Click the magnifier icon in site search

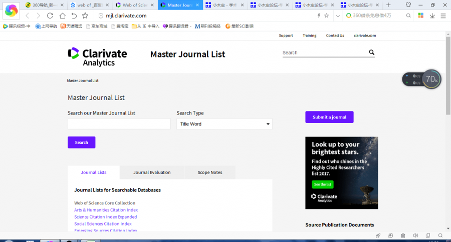point(371,52)
